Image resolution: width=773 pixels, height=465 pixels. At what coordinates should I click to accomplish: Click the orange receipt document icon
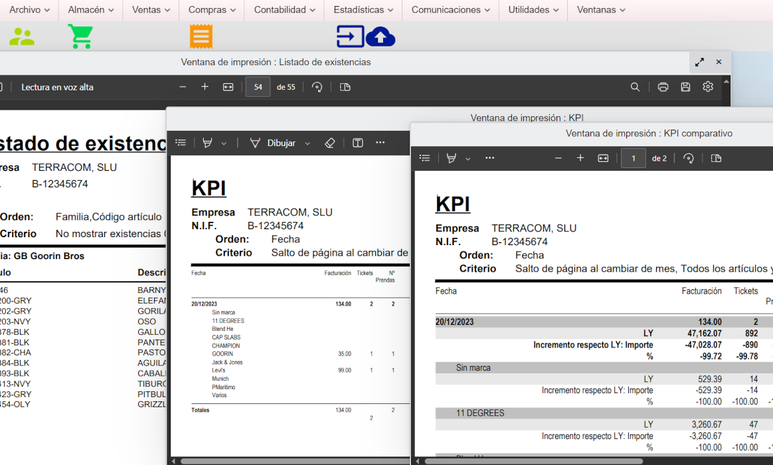coord(201,37)
